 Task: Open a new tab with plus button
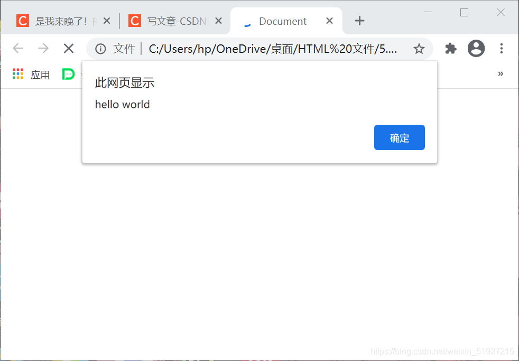point(359,21)
